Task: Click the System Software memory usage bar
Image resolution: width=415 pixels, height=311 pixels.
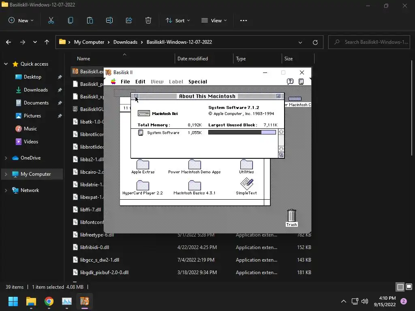Action: [242, 132]
